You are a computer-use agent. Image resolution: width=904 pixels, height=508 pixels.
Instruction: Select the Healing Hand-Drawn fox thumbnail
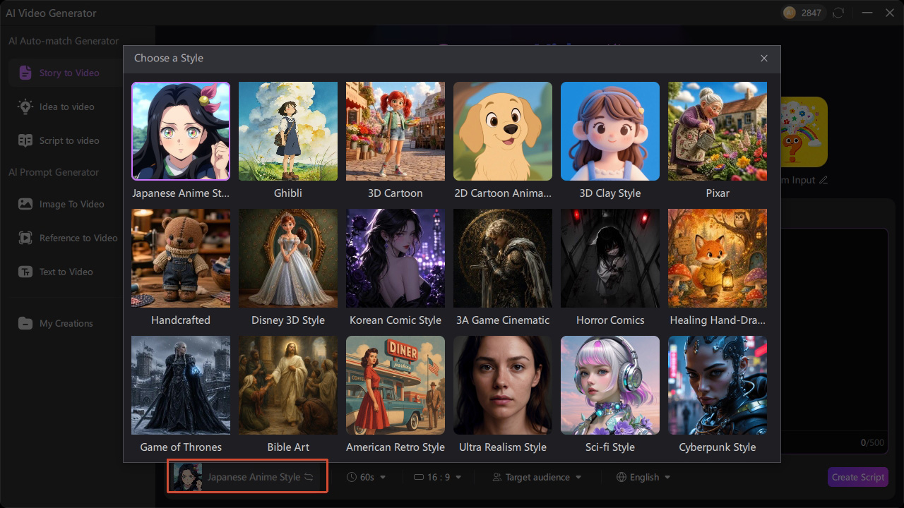coord(718,258)
